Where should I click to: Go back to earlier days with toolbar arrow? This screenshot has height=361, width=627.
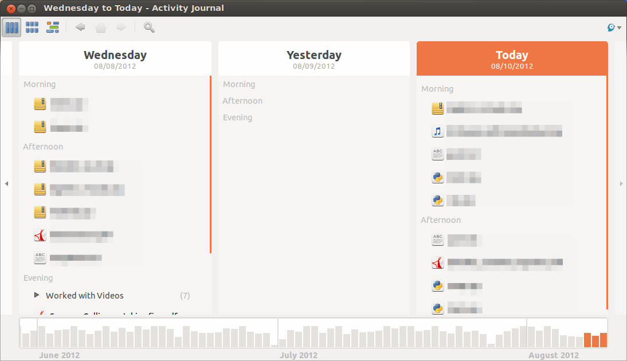(x=80, y=27)
